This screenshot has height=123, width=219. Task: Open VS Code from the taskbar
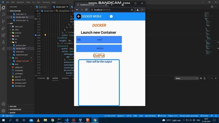[67, 120]
